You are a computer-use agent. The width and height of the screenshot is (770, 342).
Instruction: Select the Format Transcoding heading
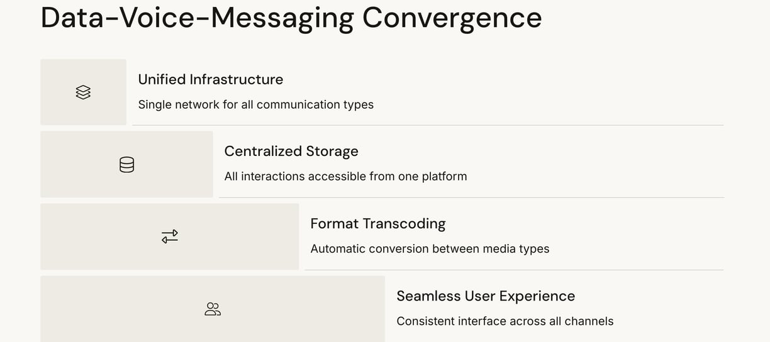click(x=378, y=224)
